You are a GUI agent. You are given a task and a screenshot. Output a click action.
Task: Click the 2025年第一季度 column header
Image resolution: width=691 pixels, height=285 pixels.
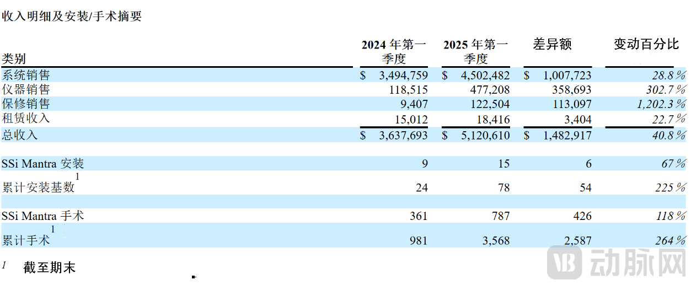475,51
